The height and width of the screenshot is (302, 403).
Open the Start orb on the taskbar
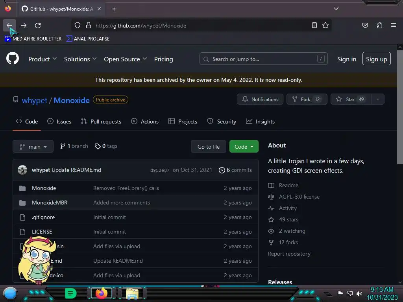point(10,294)
